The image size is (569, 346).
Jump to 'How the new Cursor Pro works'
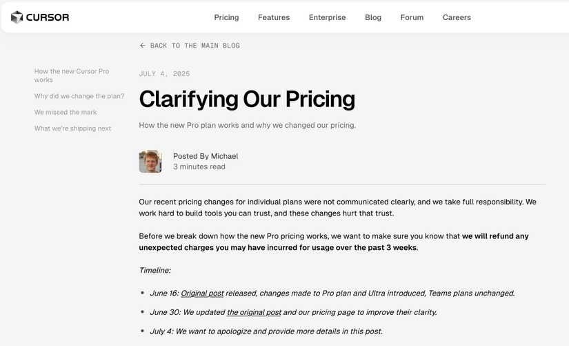72,75
